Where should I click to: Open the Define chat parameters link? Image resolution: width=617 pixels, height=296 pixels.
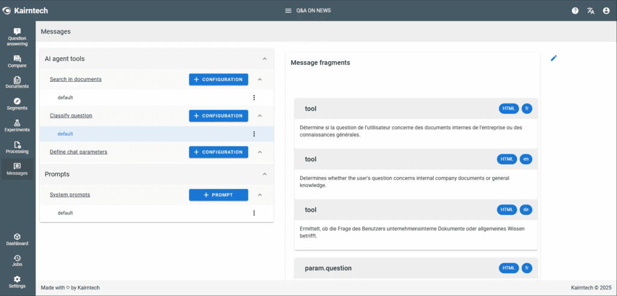78,152
